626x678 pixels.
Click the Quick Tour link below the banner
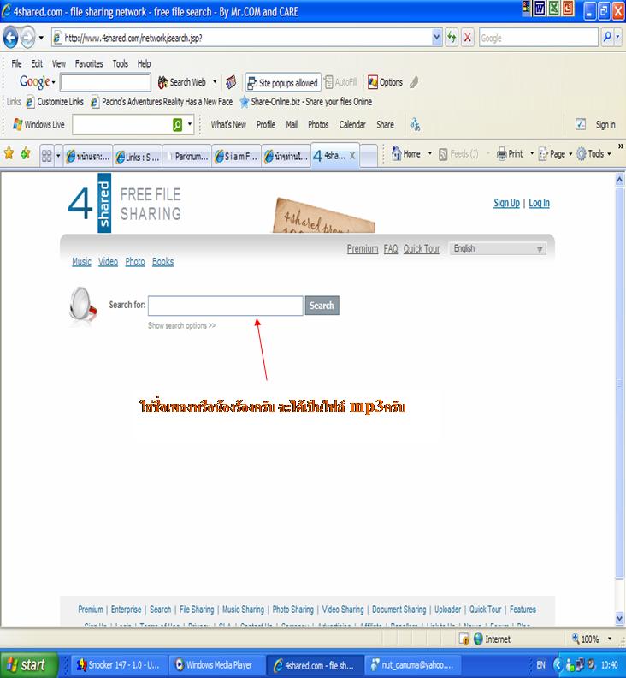click(422, 248)
